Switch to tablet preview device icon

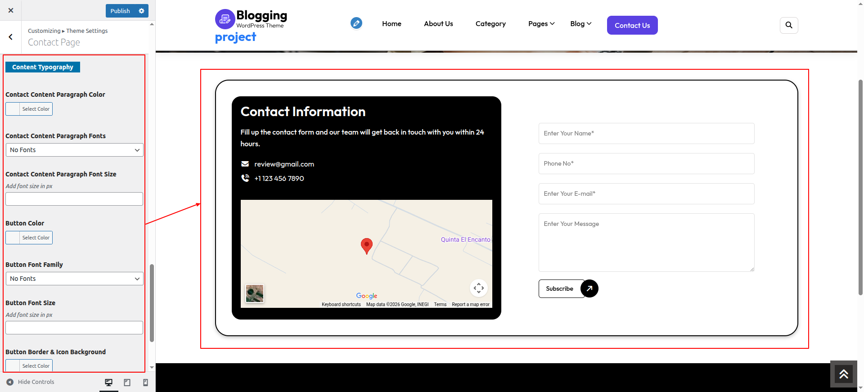pos(127,382)
